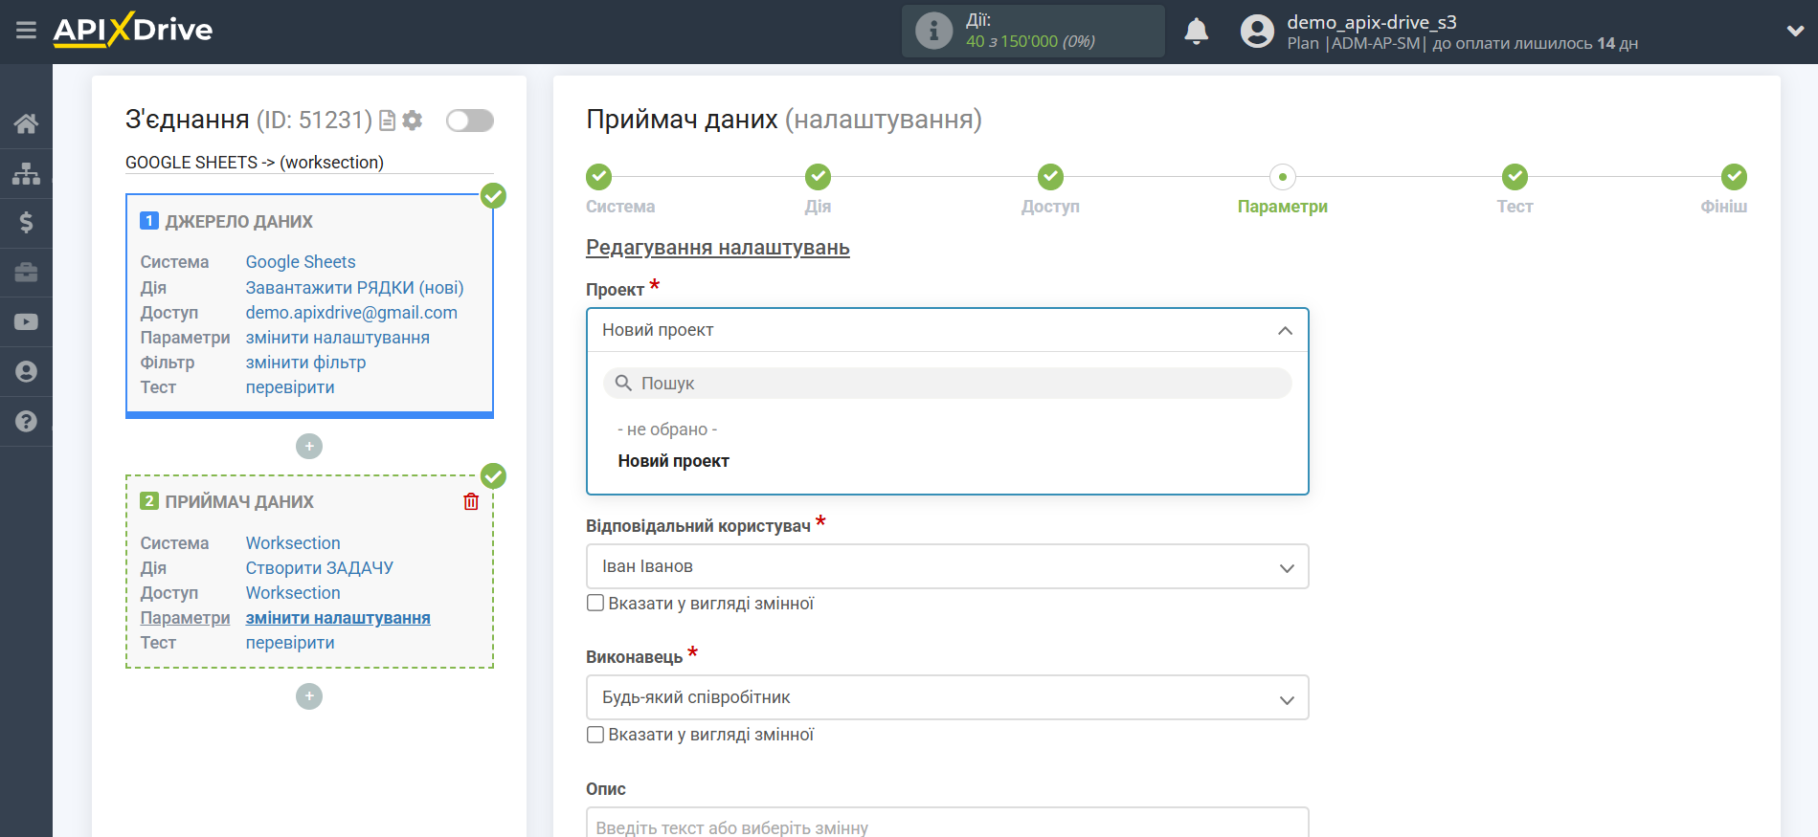Select the 'Новий проект' list option
This screenshot has width=1818, height=837.
tap(674, 461)
